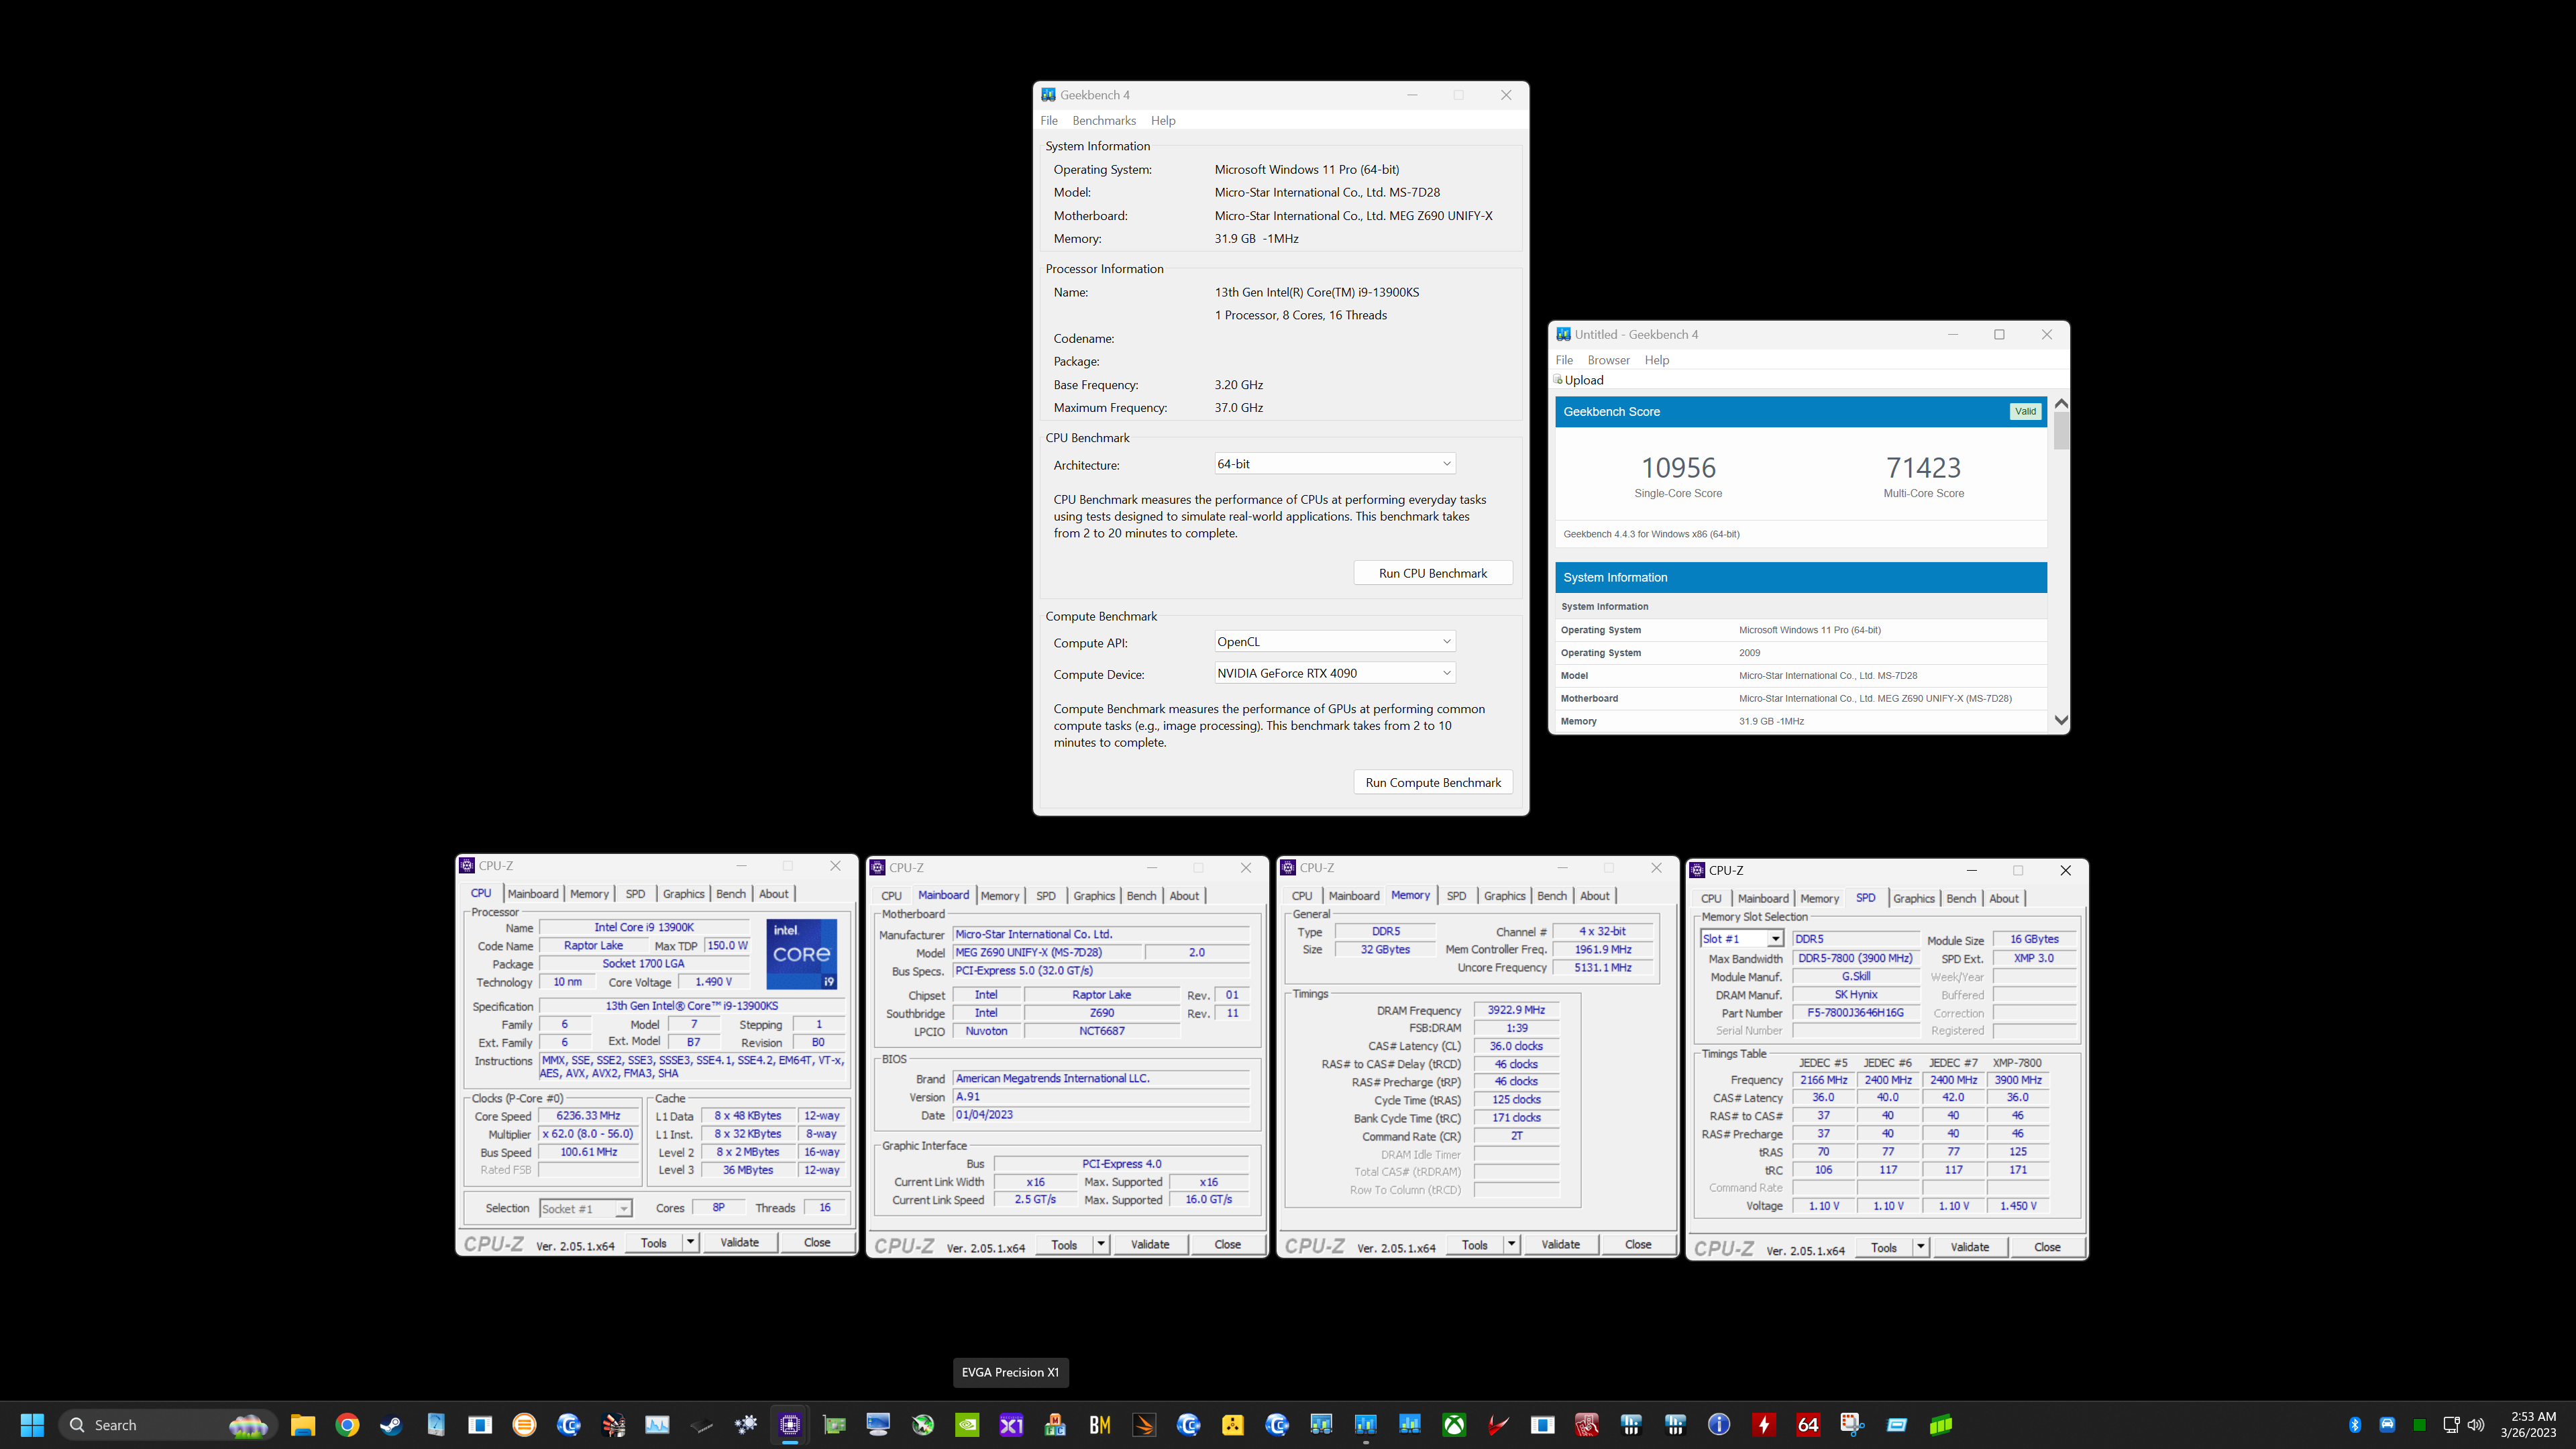2576x1449 pixels.
Task: Open the Compute API OpenCL dropdown
Action: [x=1334, y=642]
